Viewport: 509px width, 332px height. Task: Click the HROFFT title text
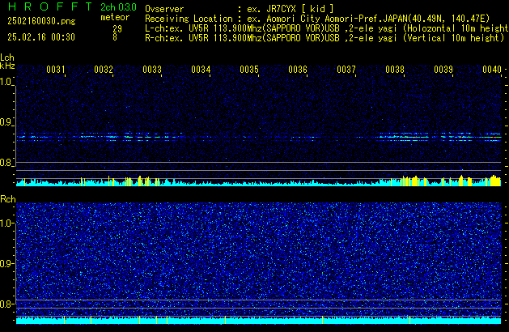pos(50,6)
